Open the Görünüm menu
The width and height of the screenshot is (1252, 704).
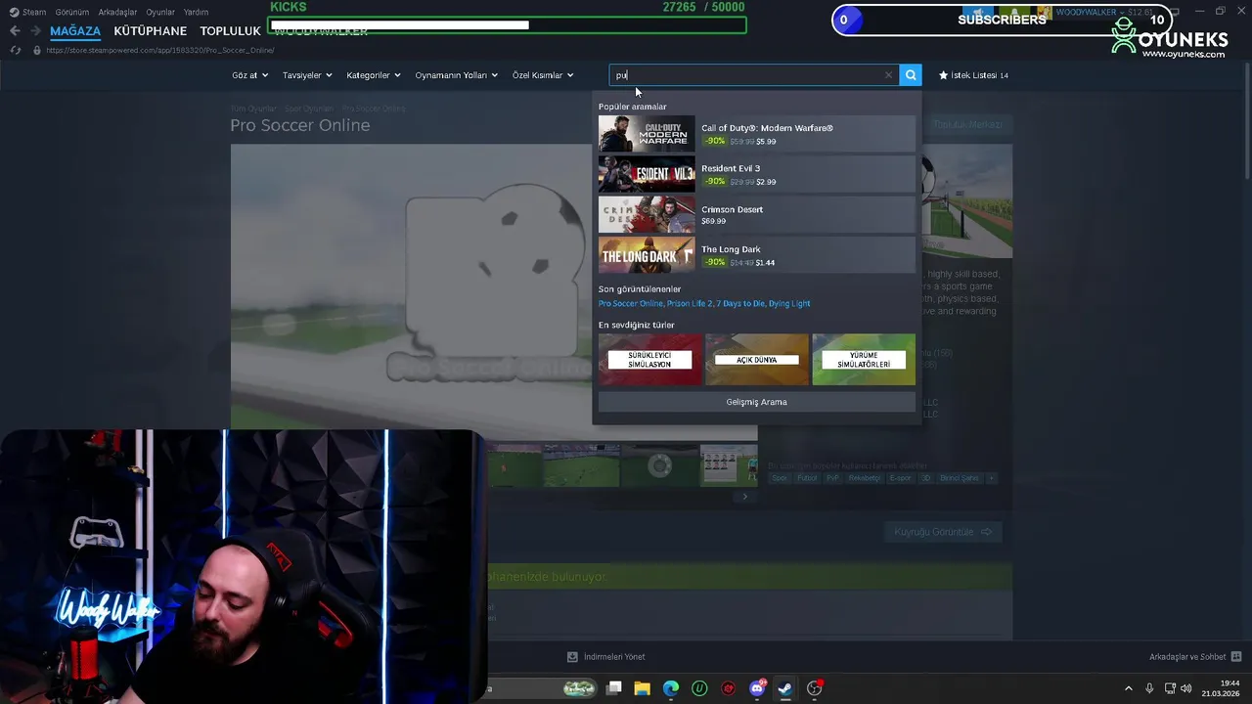click(x=72, y=12)
